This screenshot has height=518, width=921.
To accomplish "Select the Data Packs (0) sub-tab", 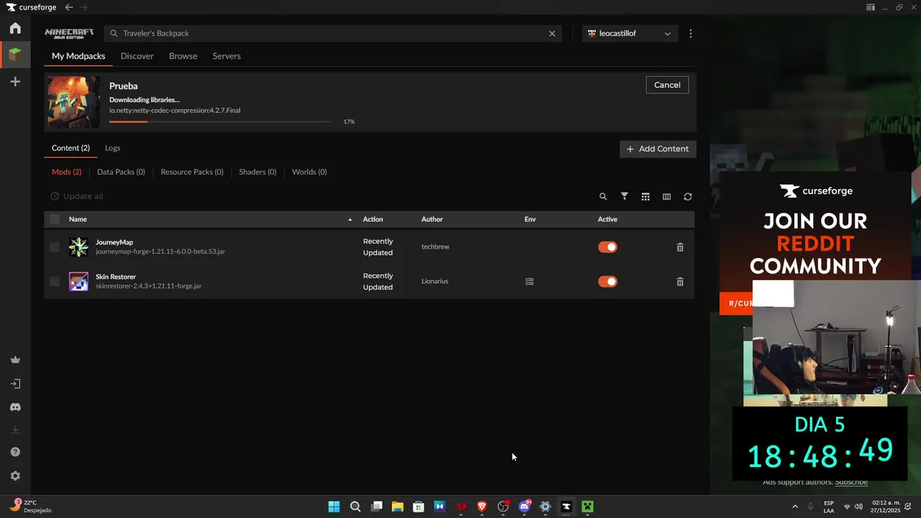I will (x=121, y=172).
